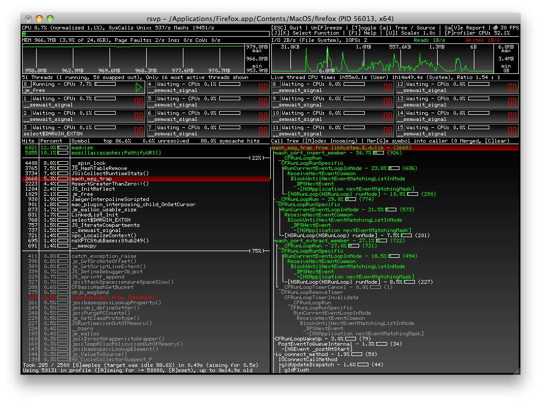541x403 pixels.
Task: Click the thread 0 Running je_free box
Action: (x=83, y=87)
